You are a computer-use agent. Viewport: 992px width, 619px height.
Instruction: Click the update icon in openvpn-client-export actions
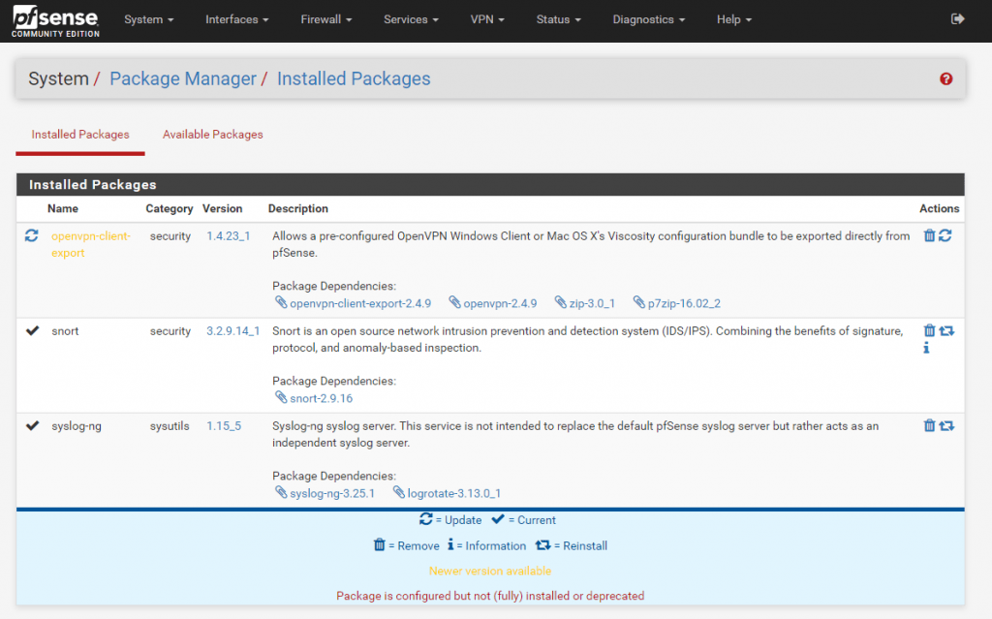(x=945, y=235)
